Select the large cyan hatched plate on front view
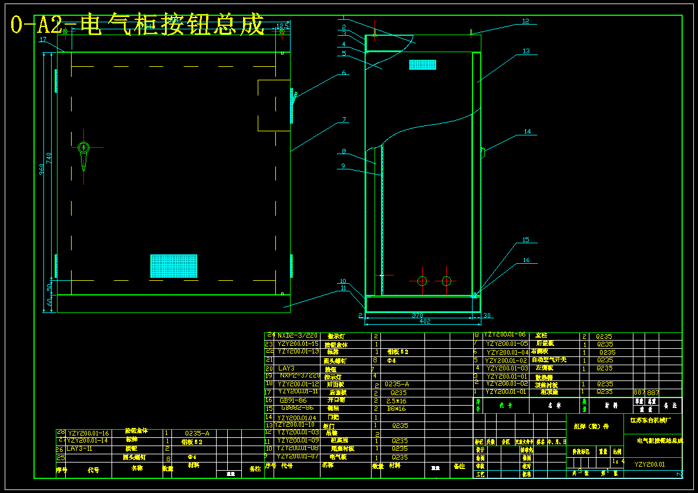The width and height of the screenshot is (698, 493). [x=174, y=266]
